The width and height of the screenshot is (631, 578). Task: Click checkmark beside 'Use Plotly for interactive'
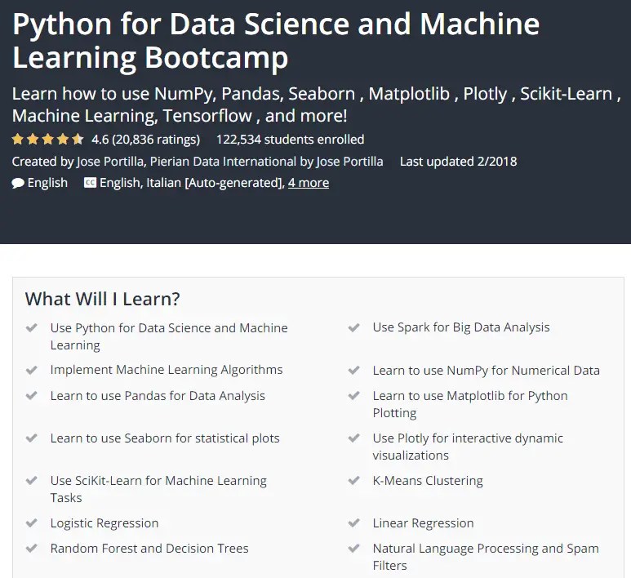[x=353, y=438]
